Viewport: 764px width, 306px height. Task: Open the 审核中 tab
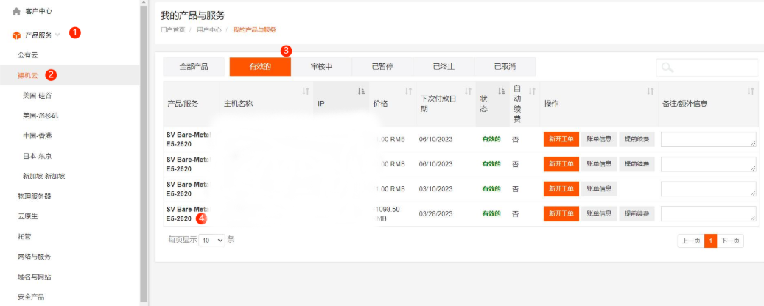(x=321, y=67)
